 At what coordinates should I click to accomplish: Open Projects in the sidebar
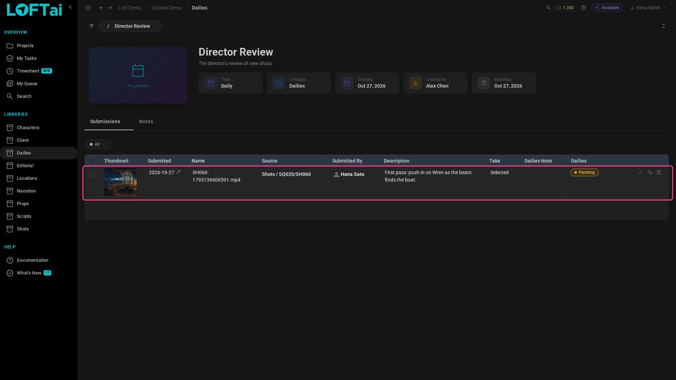point(39,45)
